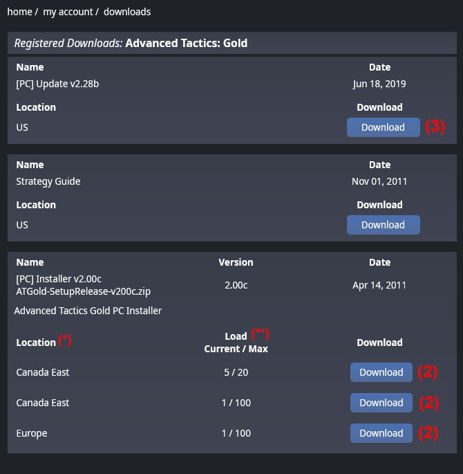Image resolution: width=463 pixels, height=474 pixels.
Task: Click the Strategy Guide name text
Action: pyautogui.click(x=48, y=181)
